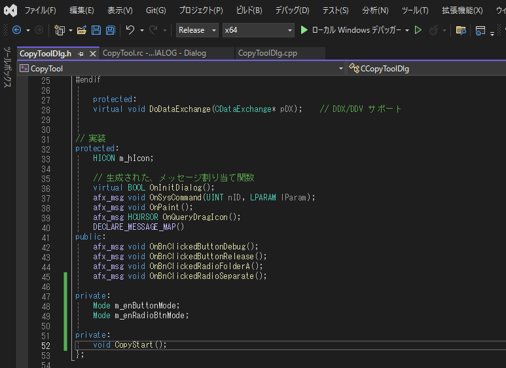Image resolution: width=506 pixels, height=368 pixels.
Task: Switch to the CopyToolDlg.cpp tab
Action: 268,53
